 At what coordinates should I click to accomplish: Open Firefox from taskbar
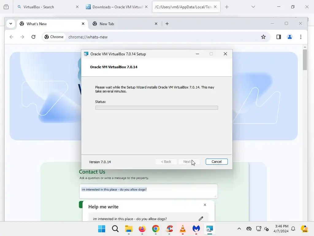[x=142, y=229]
